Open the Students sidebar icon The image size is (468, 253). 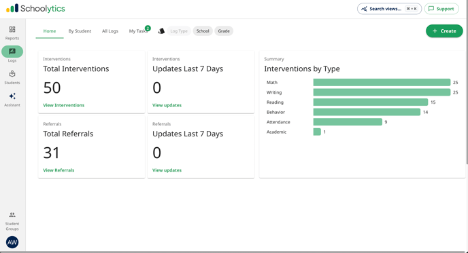12,74
